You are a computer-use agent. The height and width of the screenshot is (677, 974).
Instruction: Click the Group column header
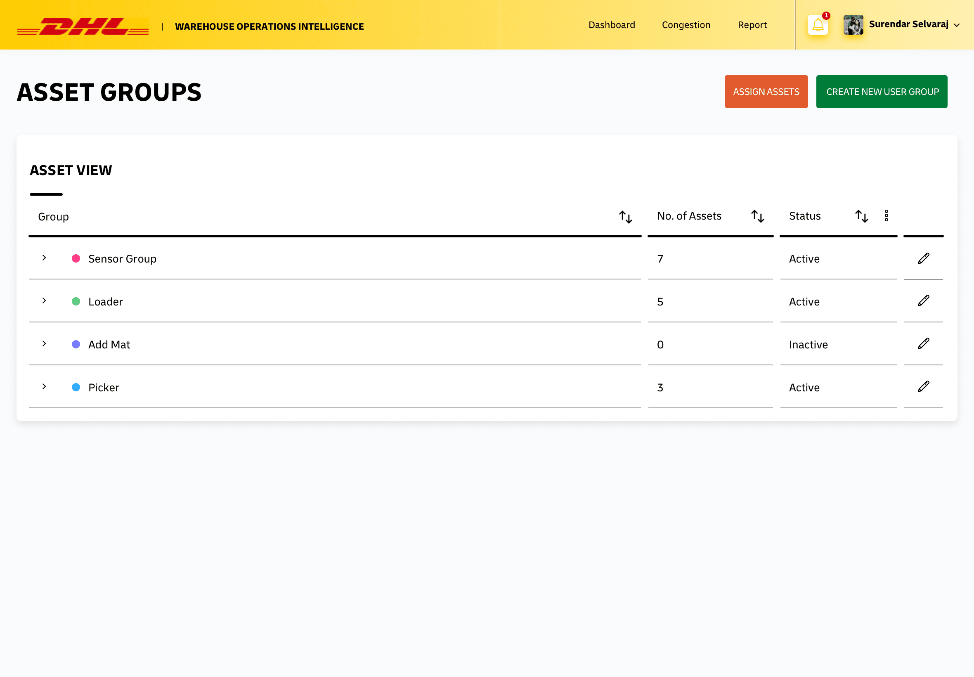tap(53, 217)
